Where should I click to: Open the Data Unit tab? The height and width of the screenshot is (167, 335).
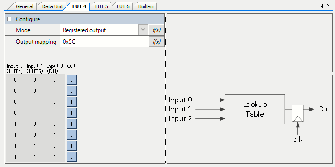[x=52, y=6]
